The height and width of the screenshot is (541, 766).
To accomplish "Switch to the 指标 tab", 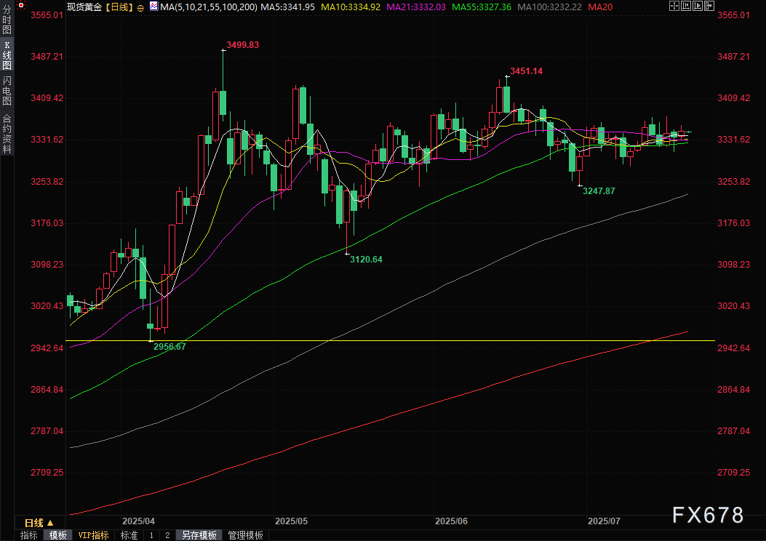I will point(29,535).
